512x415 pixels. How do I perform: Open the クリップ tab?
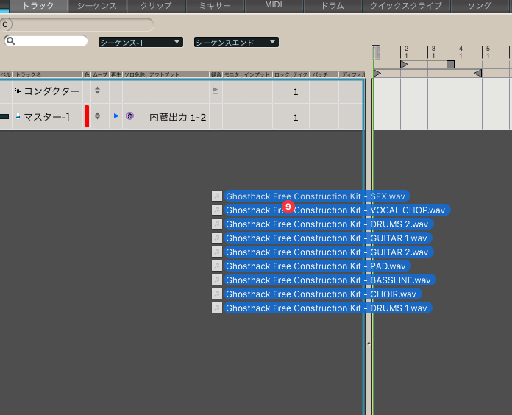pos(156,6)
